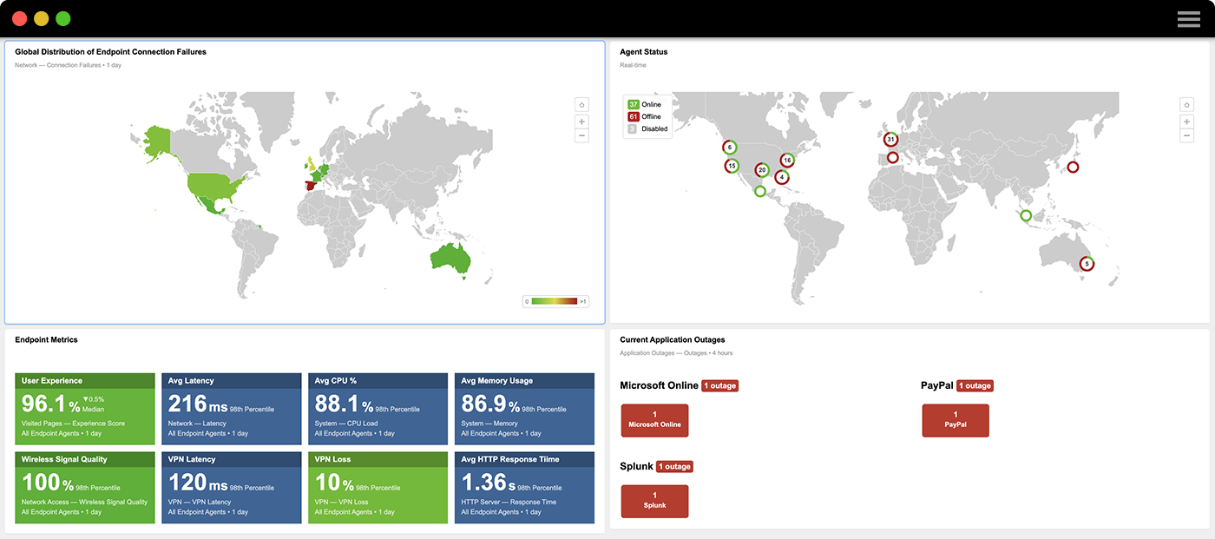This screenshot has height=539, width=1215.
Task: Zoom out on Connection Failures map
Action: tap(581, 136)
